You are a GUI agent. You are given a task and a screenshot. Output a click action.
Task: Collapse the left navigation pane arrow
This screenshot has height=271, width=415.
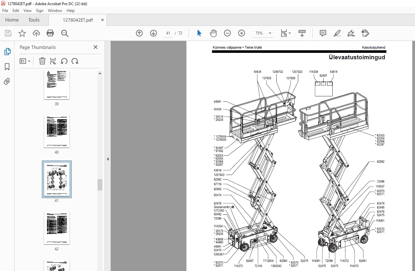click(108, 159)
